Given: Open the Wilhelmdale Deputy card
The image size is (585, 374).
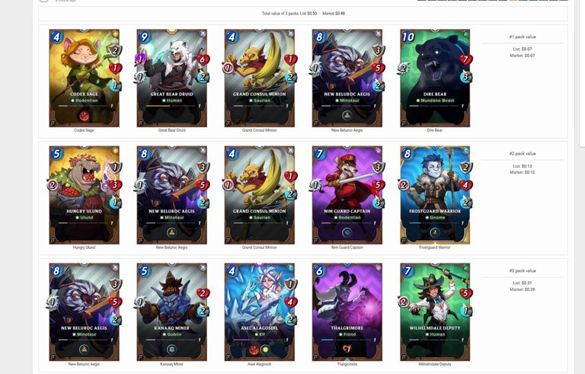Looking at the screenshot, I should [x=435, y=312].
